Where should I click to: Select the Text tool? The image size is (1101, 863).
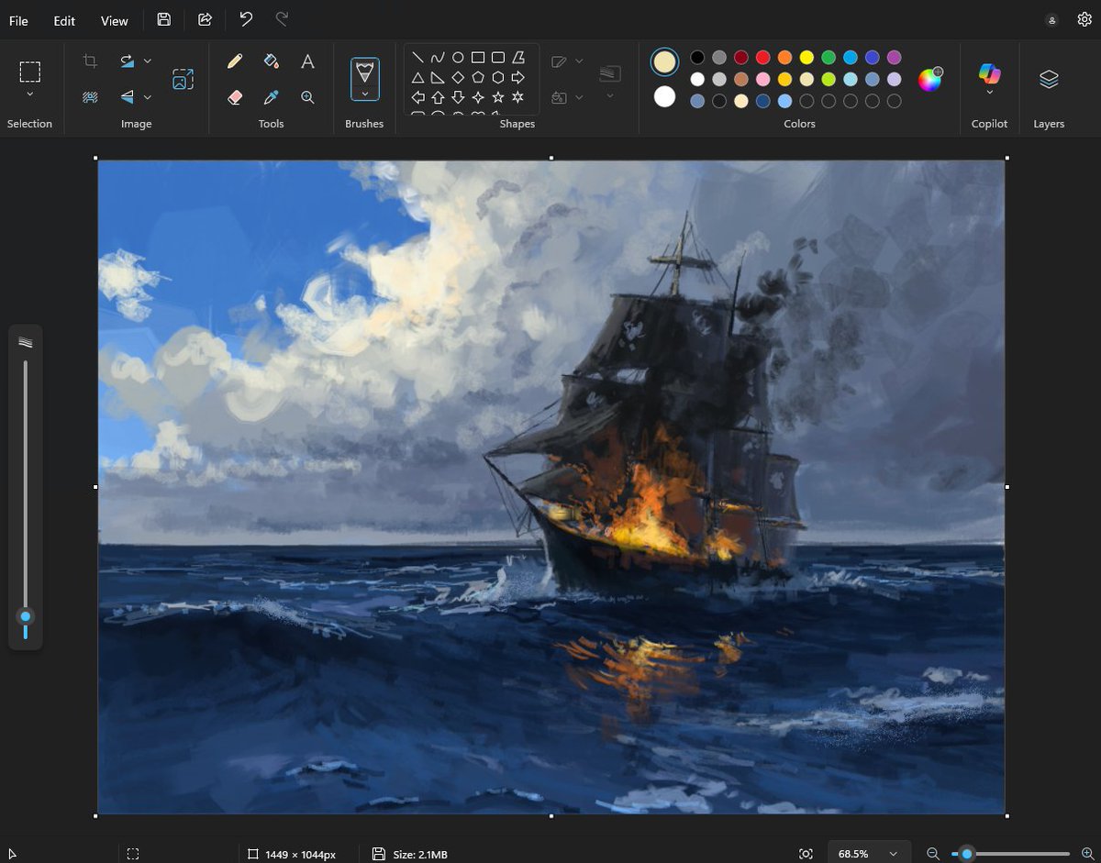pos(307,61)
